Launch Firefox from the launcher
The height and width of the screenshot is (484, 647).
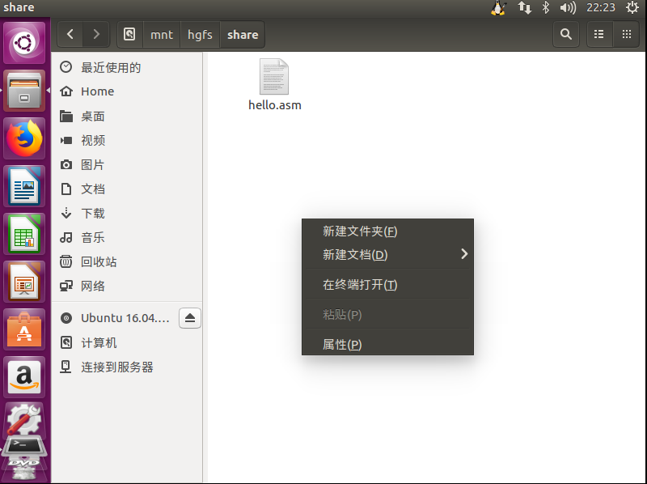pos(24,138)
